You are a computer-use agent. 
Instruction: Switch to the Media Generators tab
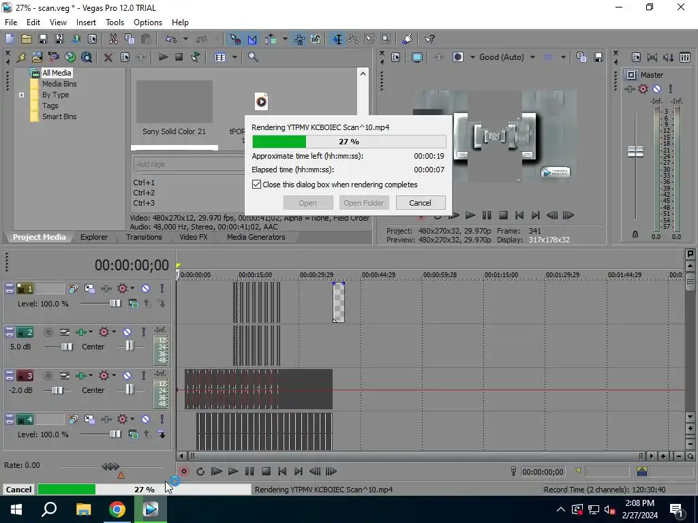click(256, 237)
